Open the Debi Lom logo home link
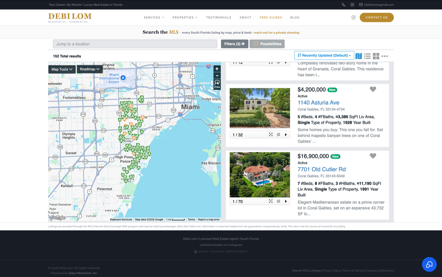 click(x=70, y=17)
